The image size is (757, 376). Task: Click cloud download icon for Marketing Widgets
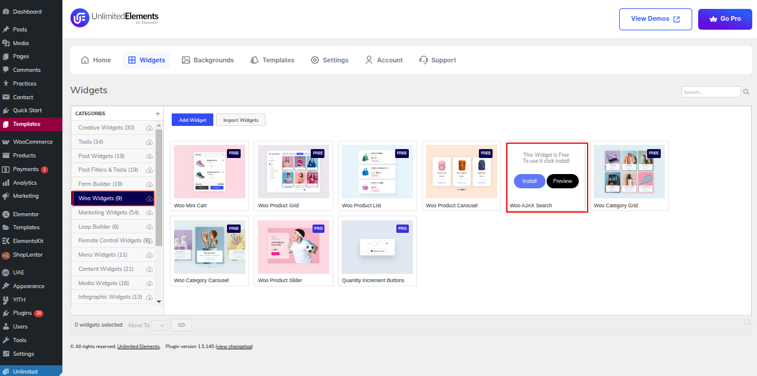coord(149,213)
